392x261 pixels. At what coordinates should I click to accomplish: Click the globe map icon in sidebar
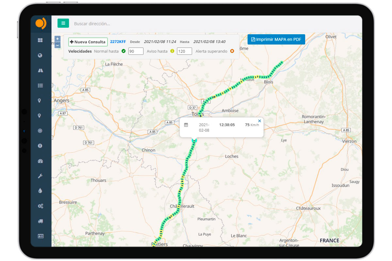click(x=40, y=55)
